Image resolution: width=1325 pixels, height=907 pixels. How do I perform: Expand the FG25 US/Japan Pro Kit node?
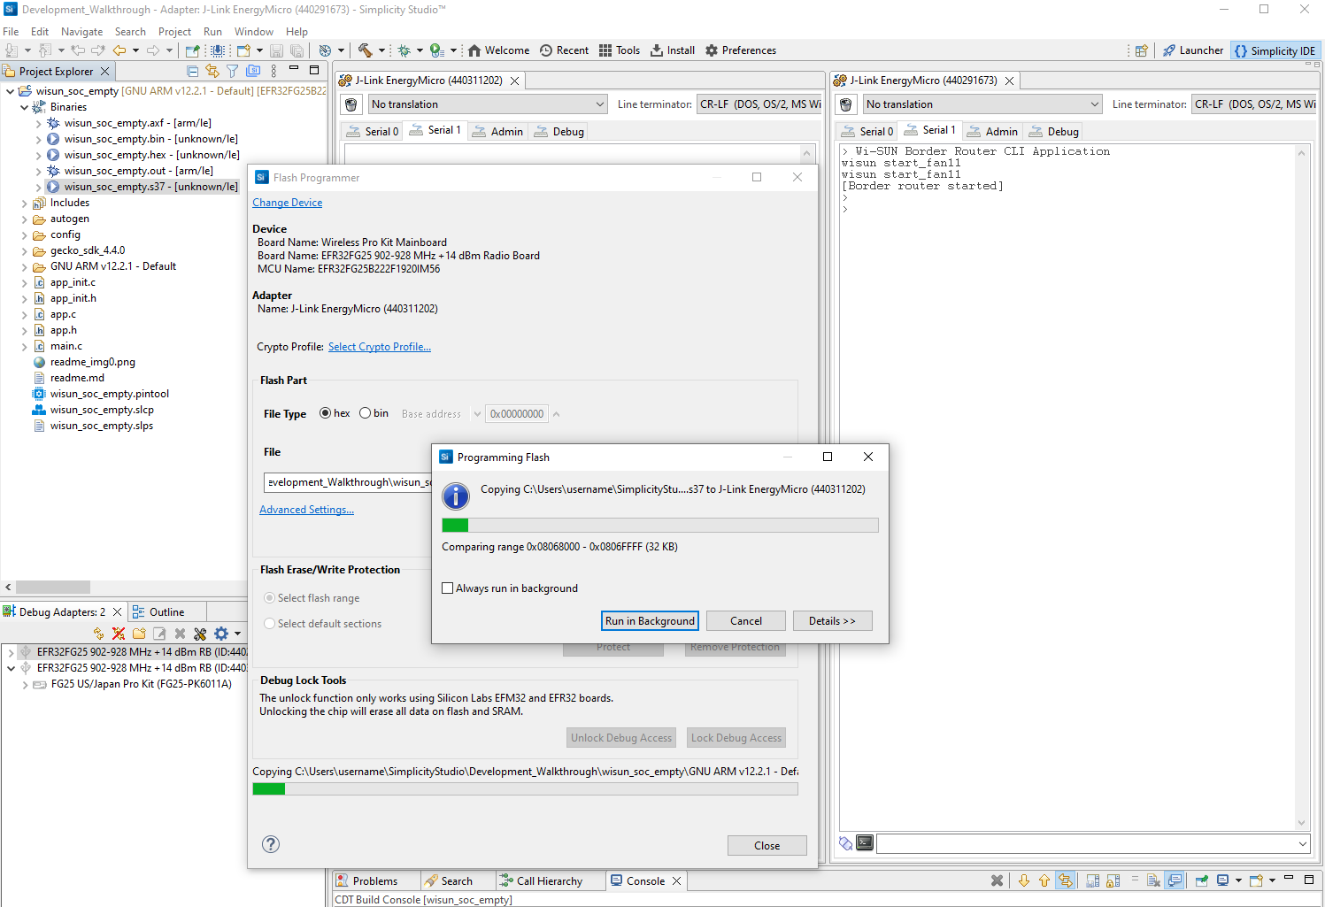25,684
